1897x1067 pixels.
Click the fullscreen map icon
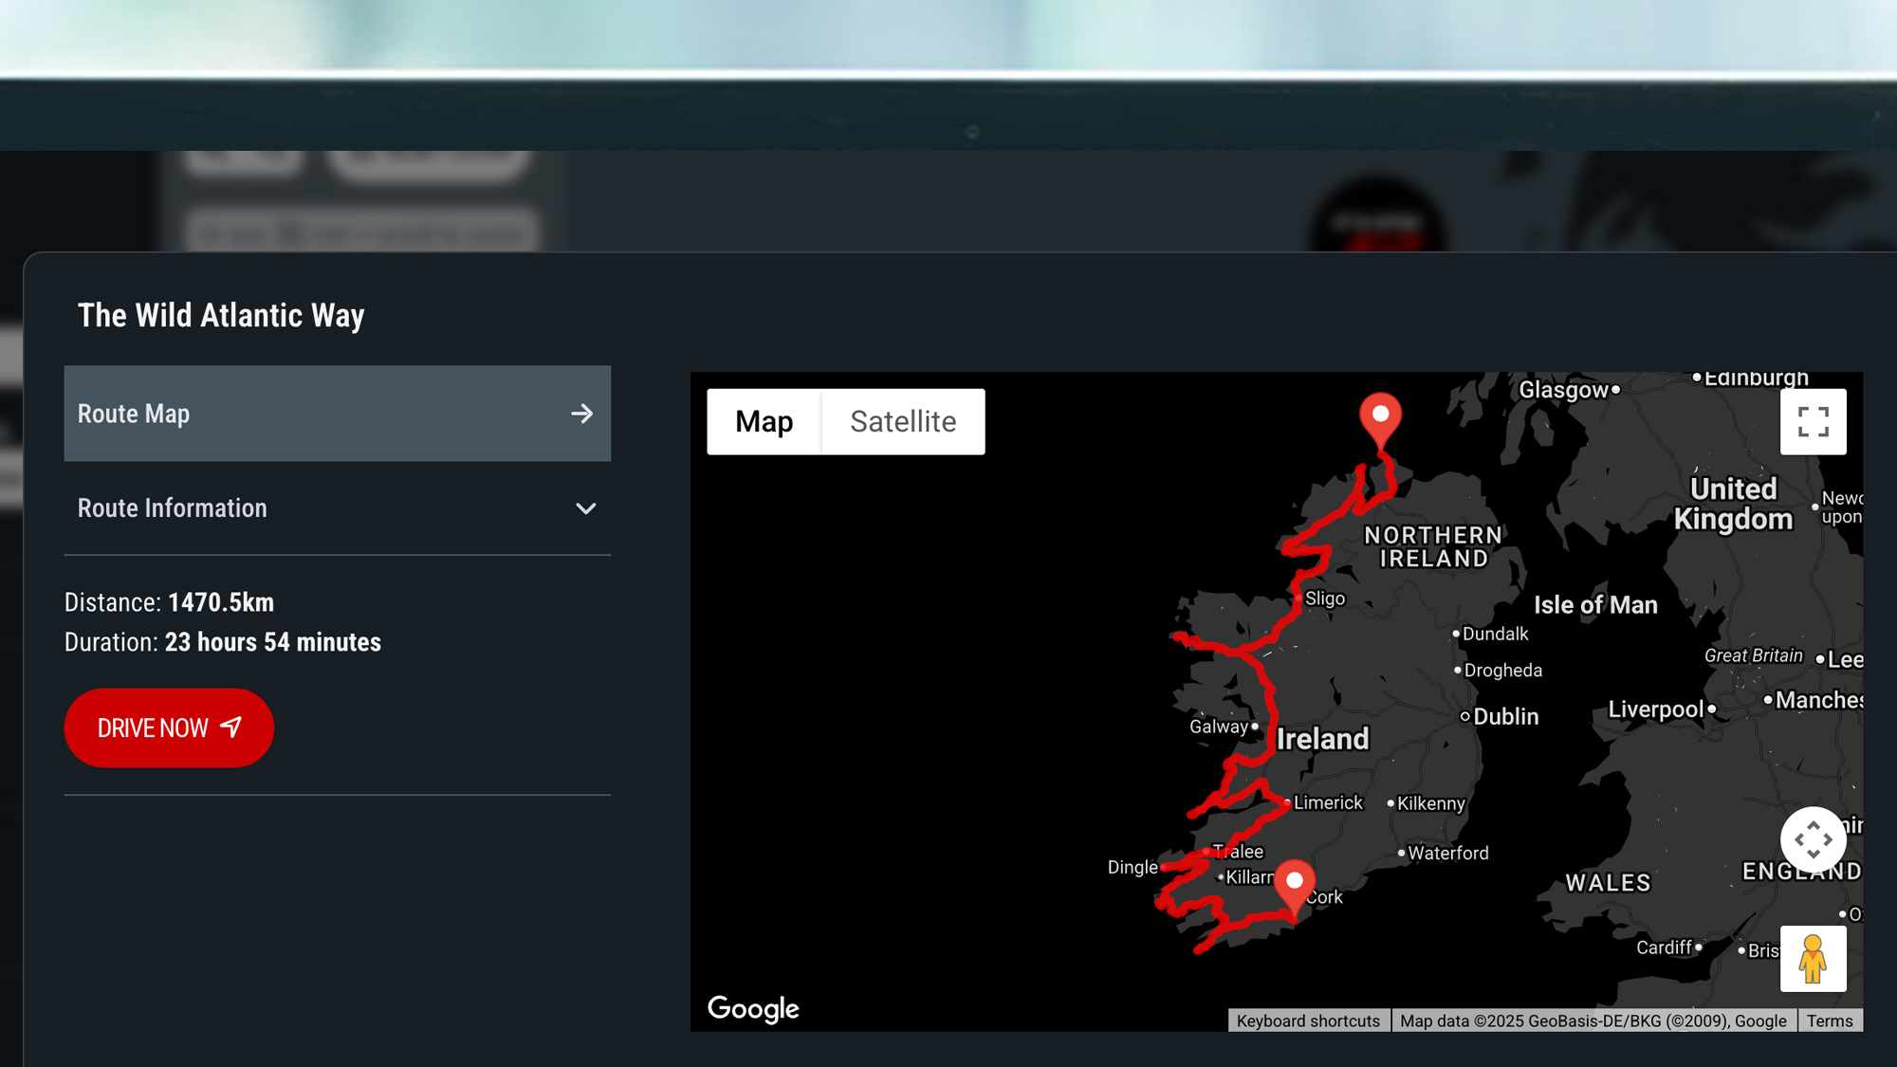pos(1813,422)
